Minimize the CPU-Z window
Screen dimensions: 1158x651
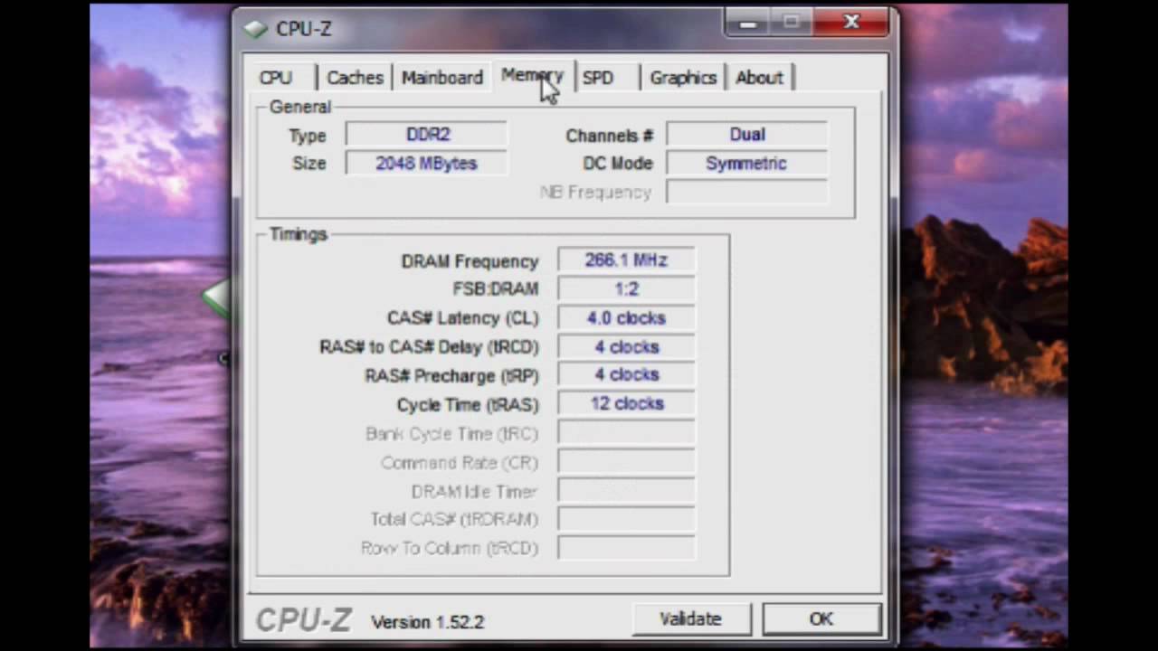(748, 24)
